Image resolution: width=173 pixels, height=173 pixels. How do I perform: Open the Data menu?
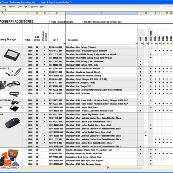[26, 7]
